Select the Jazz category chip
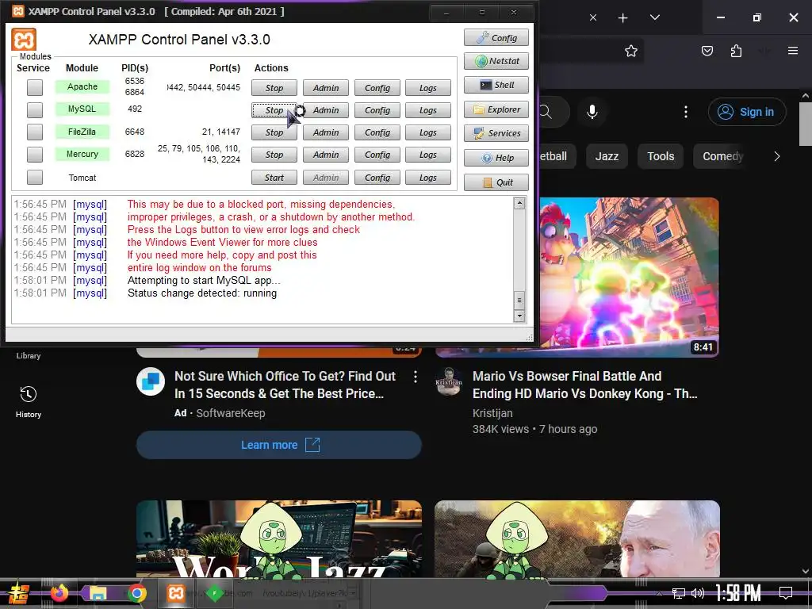This screenshot has width=812, height=609. 607,156
